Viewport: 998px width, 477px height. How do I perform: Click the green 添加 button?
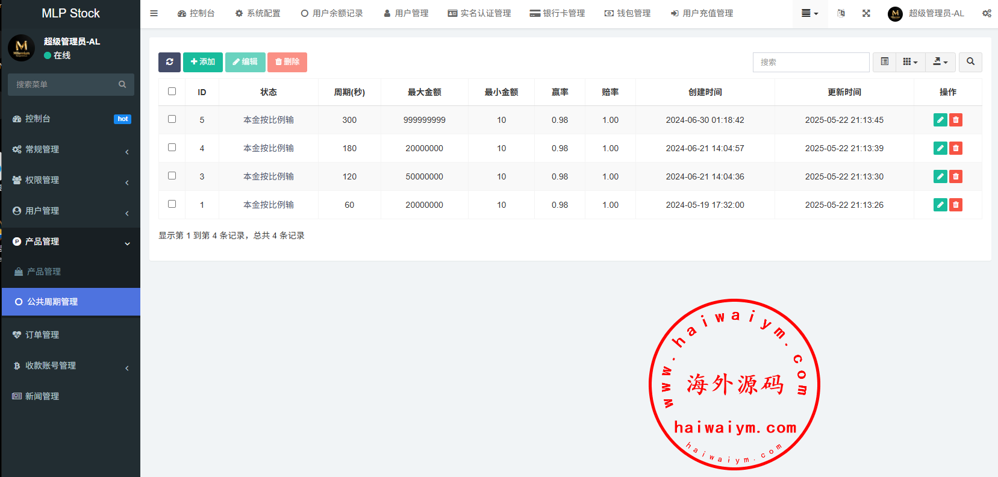coord(202,62)
